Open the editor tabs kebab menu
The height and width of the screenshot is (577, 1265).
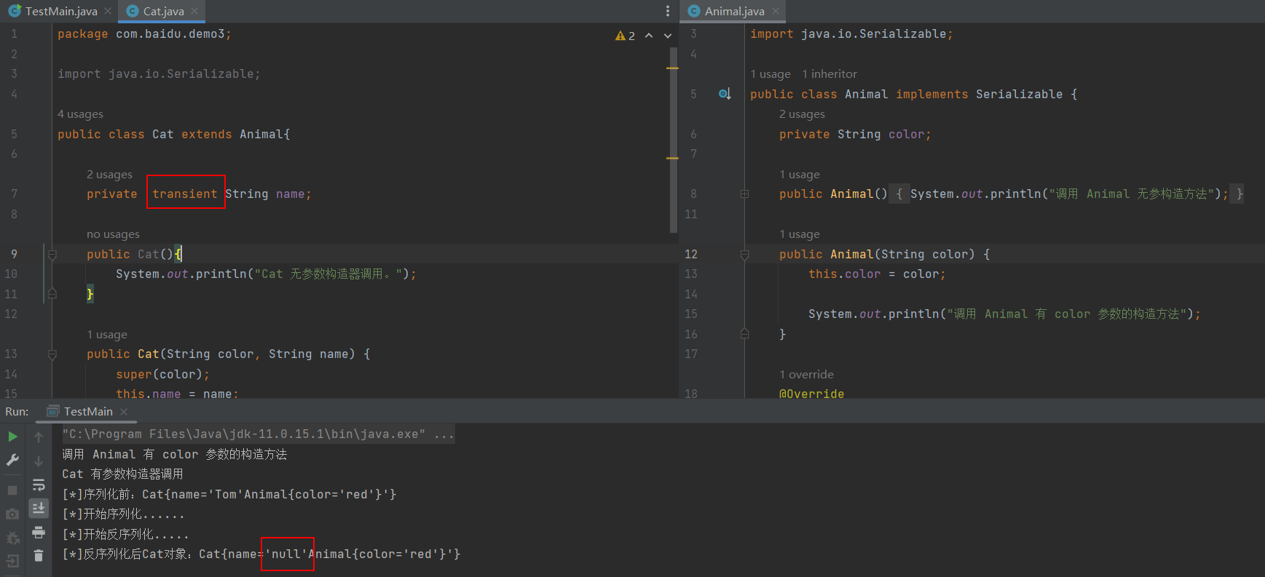click(x=667, y=11)
